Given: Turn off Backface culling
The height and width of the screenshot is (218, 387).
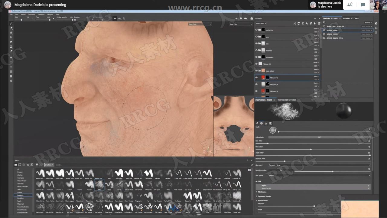Looking at the screenshot, I should (x=281, y=170).
